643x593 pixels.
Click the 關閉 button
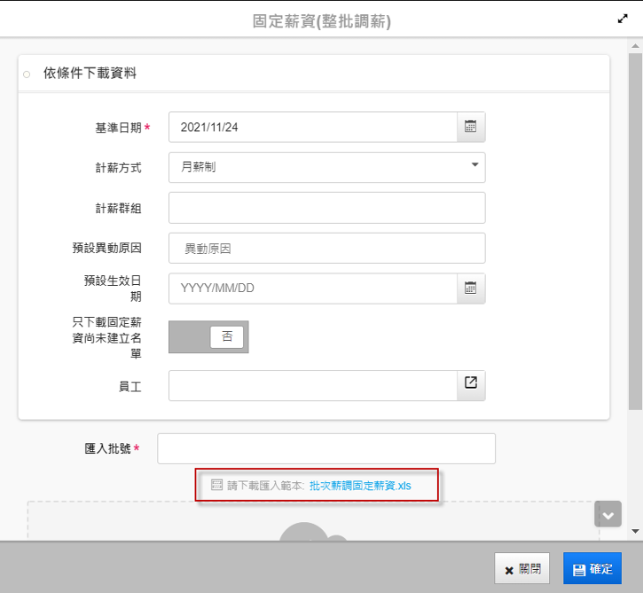click(521, 569)
